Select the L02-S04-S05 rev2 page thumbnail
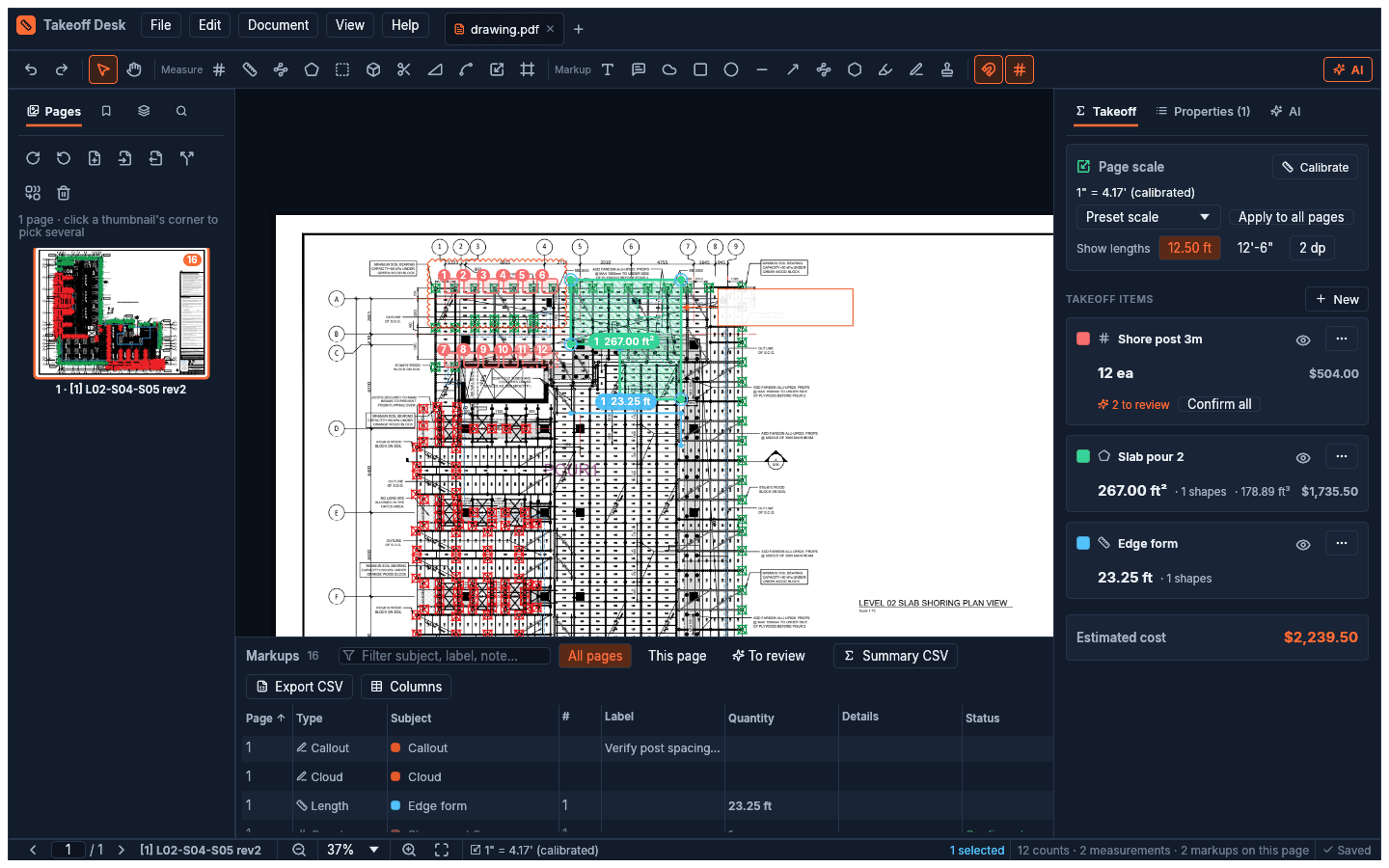The image size is (1389, 868). [122, 312]
